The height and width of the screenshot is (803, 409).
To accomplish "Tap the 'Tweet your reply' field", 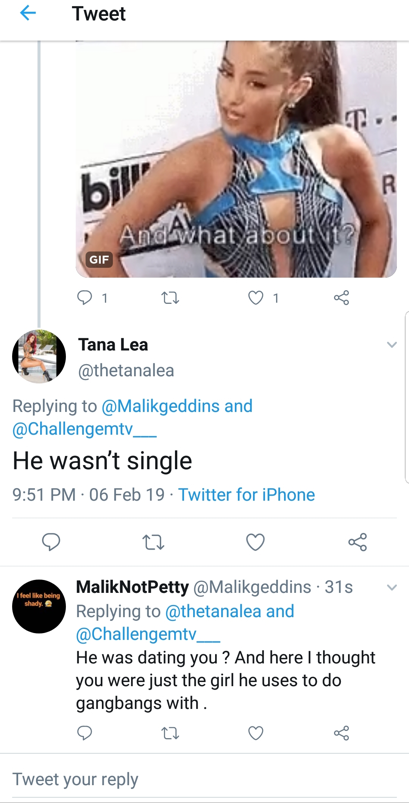I will pos(204,779).
